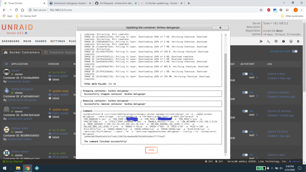Click the binhex-delugevpn name link
Image resolution: width=306 pixels, height=172 pixels.
click(22, 89)
